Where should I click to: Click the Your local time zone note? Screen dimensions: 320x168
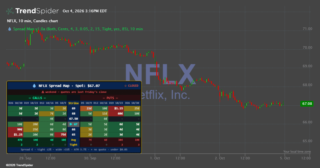(297, 152)
